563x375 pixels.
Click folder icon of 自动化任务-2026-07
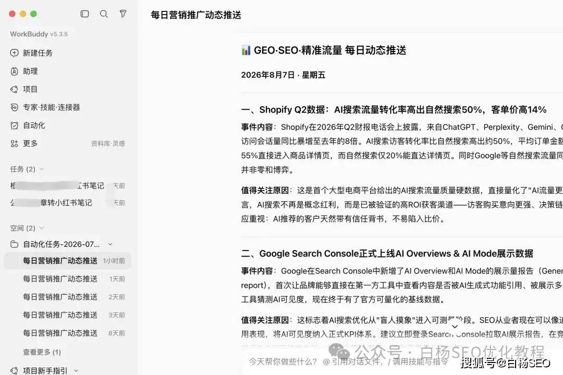(x=15, y=244)
